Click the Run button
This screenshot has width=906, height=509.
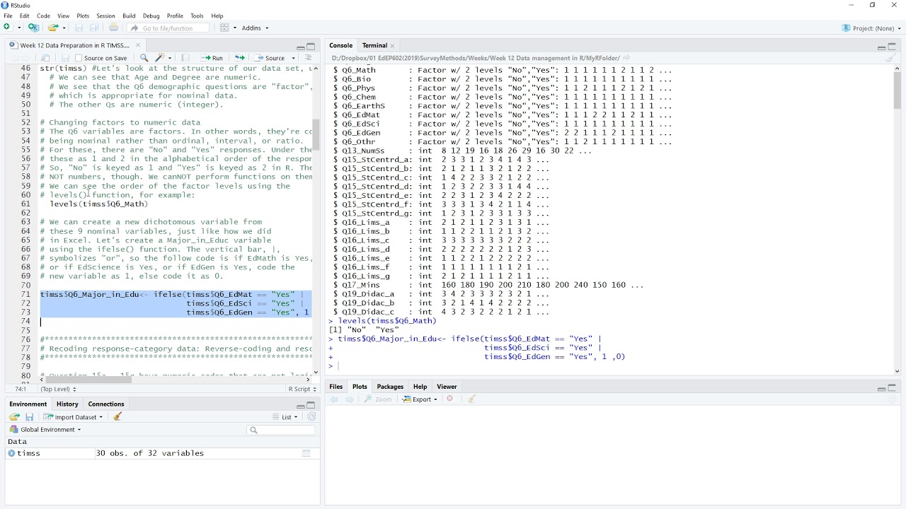[212, 58]
